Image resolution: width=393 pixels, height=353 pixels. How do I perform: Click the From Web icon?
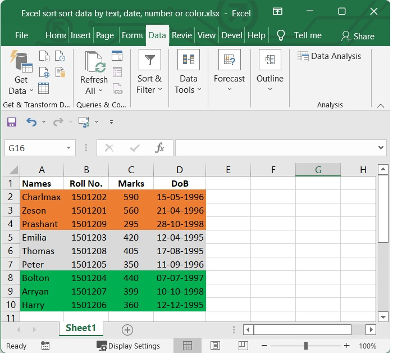(x=44, y=73)
